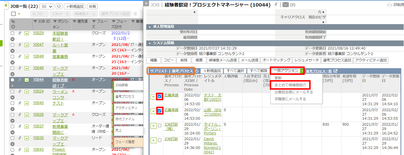Refresh the 選考プロセス sublist

tap(197, 71)
